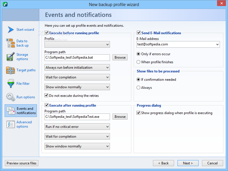Viewport: 228px width, 171px height.
Task: Open the Start wizard step
Action: click(x=25, y=30)
